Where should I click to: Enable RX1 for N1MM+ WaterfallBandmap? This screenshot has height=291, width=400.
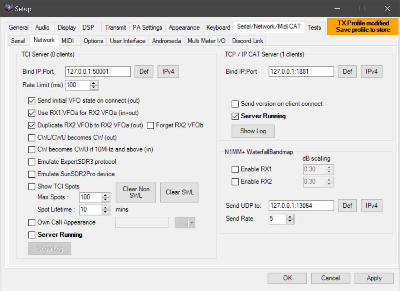tap(235, 169)
